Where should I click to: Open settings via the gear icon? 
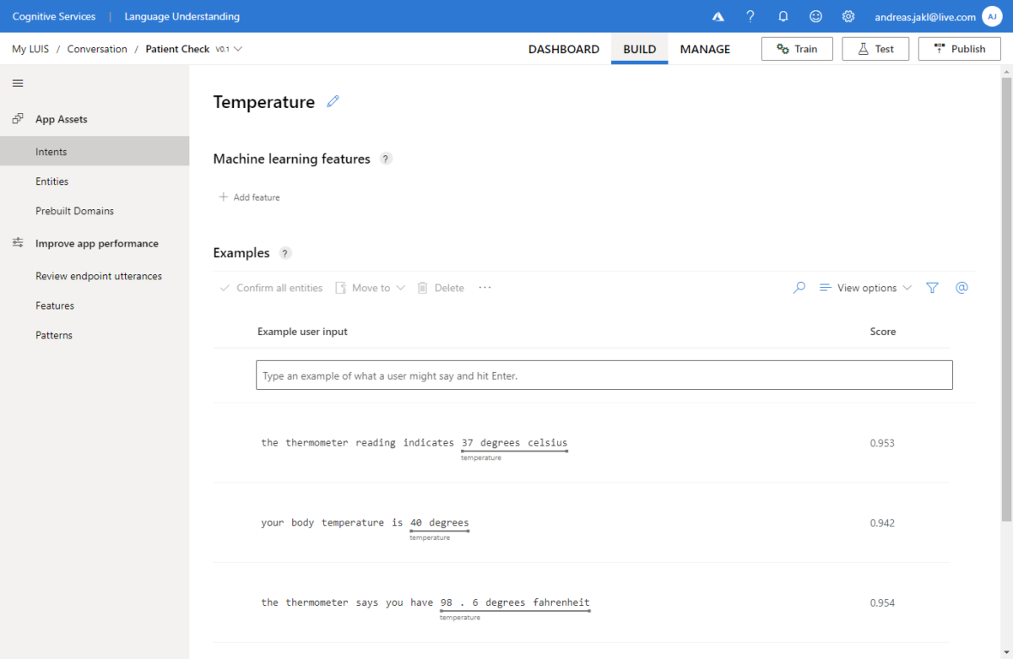point(848,15)
